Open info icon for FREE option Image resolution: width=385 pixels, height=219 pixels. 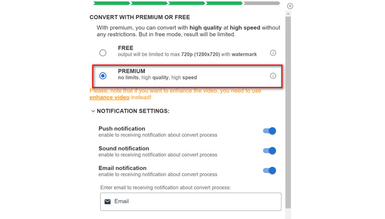click(273, 53)
